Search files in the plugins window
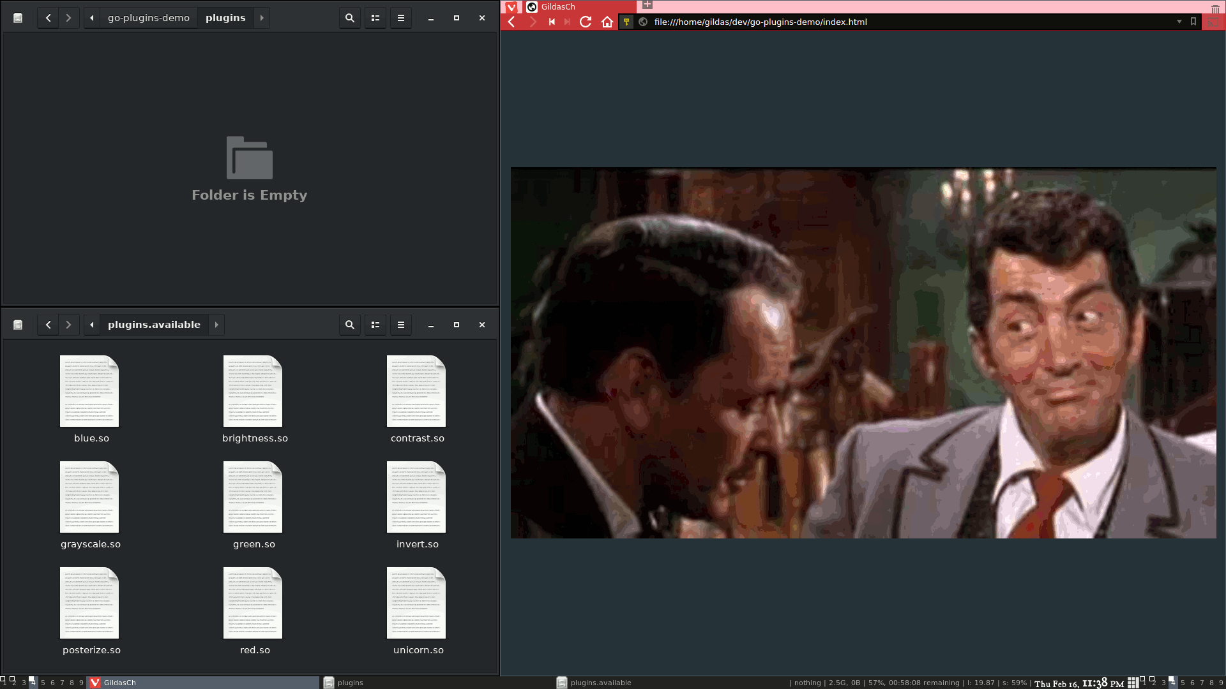Image resolution: width=1226 pixels, height=689 pixels. pyautogui.click(x=350, y=18)
